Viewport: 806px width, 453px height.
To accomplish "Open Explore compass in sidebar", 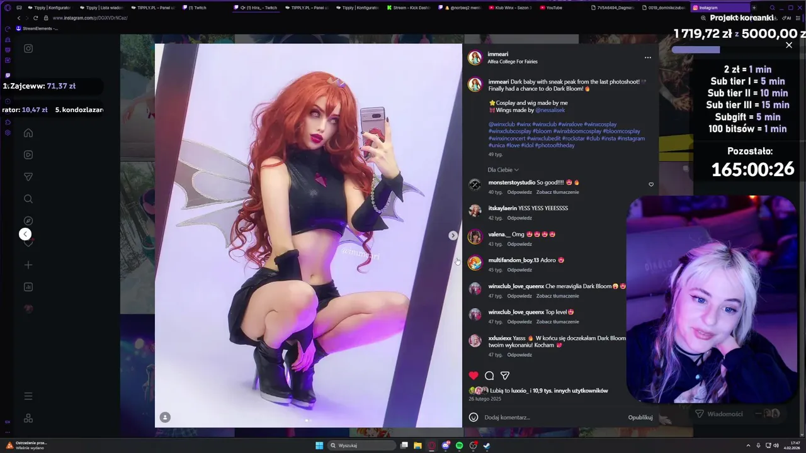I will click(x=28, y=221).
